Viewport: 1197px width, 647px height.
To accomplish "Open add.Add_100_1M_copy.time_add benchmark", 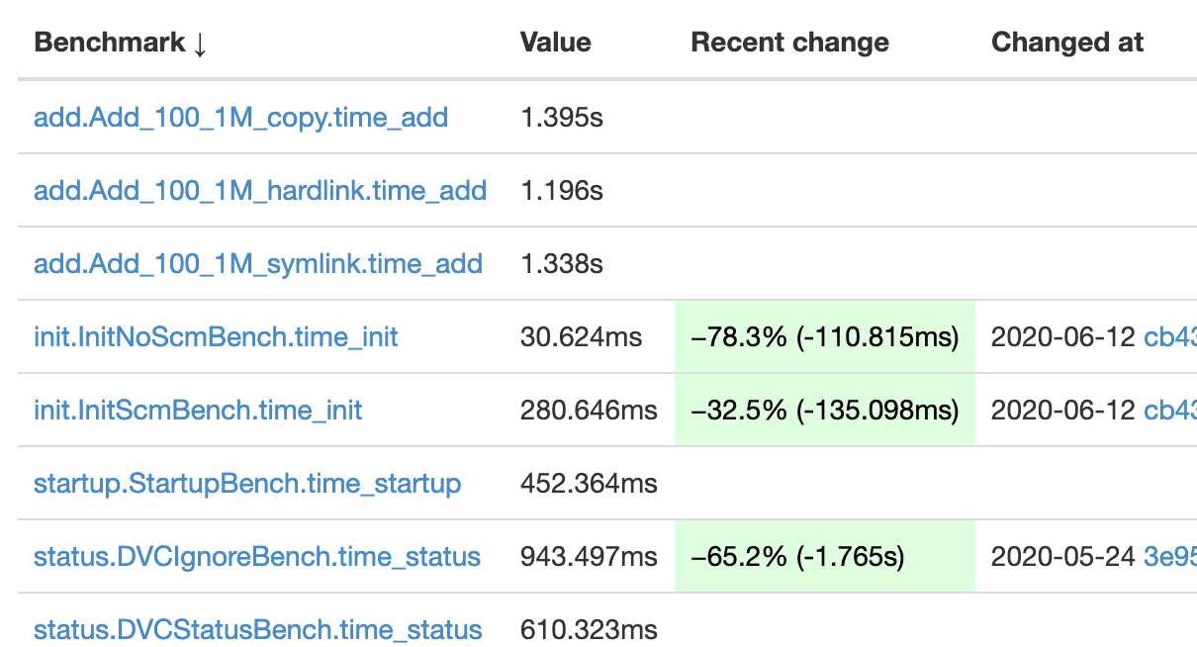I will coord(240,118).
